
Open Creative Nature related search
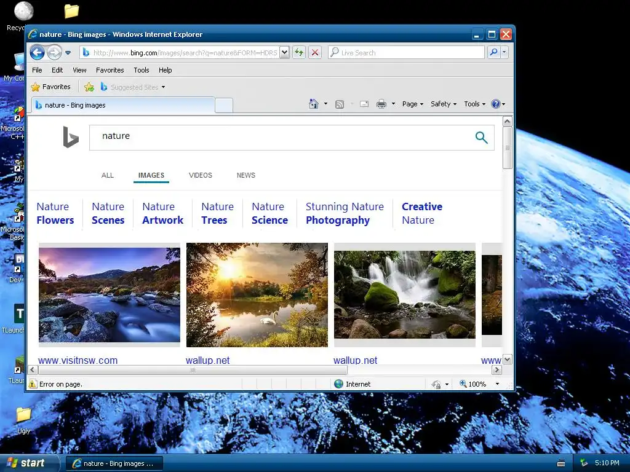[422, 213]
